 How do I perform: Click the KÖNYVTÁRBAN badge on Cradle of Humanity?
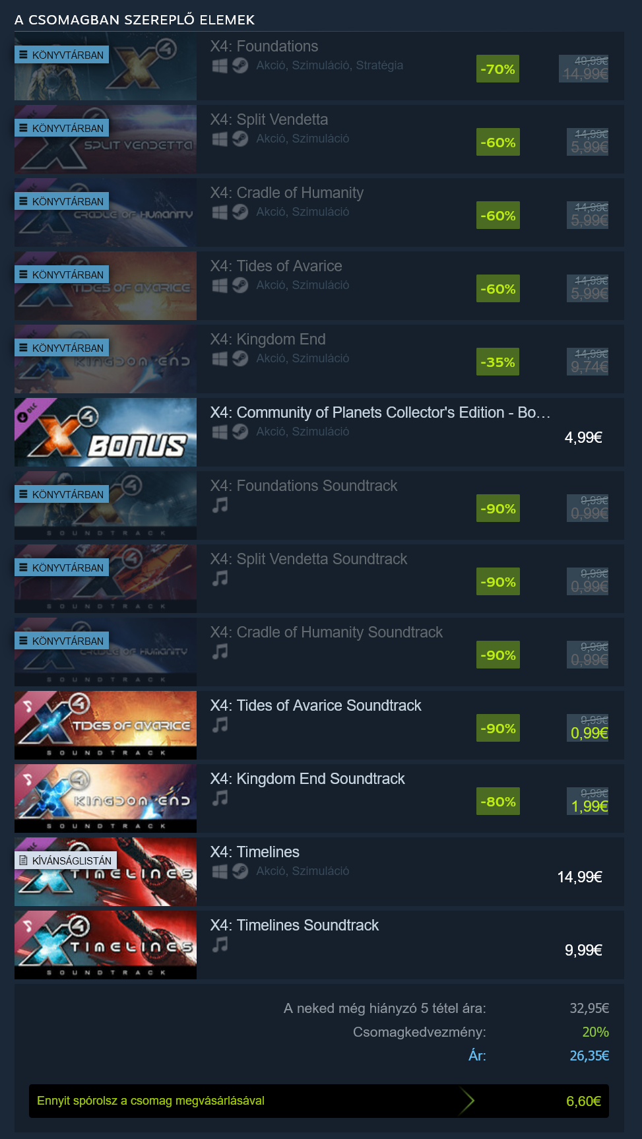[61, 201]
